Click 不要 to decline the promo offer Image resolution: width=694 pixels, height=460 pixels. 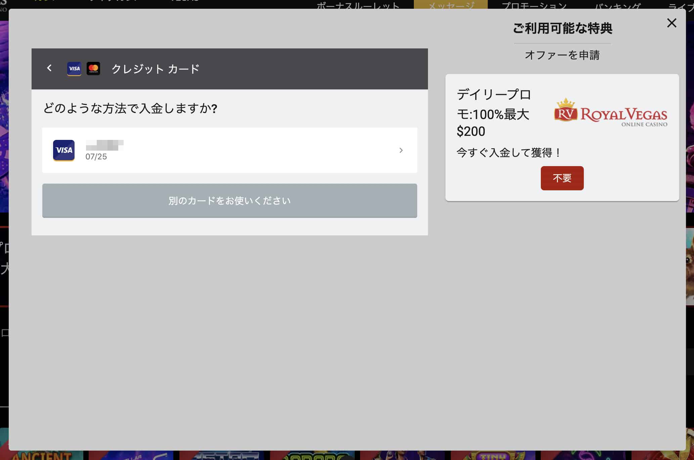pos(562,178)
